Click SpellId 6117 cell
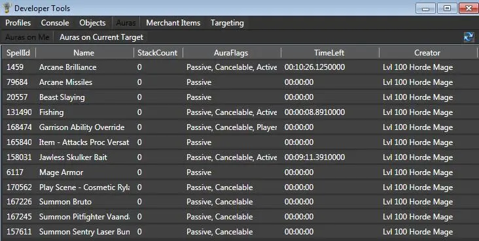The image size is (479, 241). pos(15,172)
